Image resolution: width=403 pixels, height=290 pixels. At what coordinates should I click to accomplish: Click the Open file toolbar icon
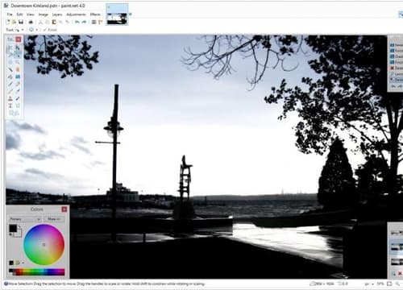(x=15, y=22)
